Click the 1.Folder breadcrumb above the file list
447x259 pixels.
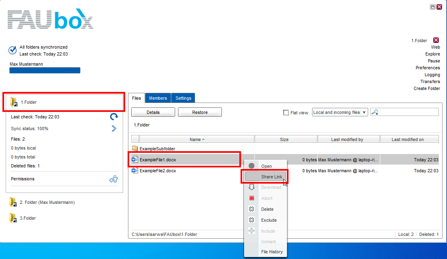pos(142,125)
